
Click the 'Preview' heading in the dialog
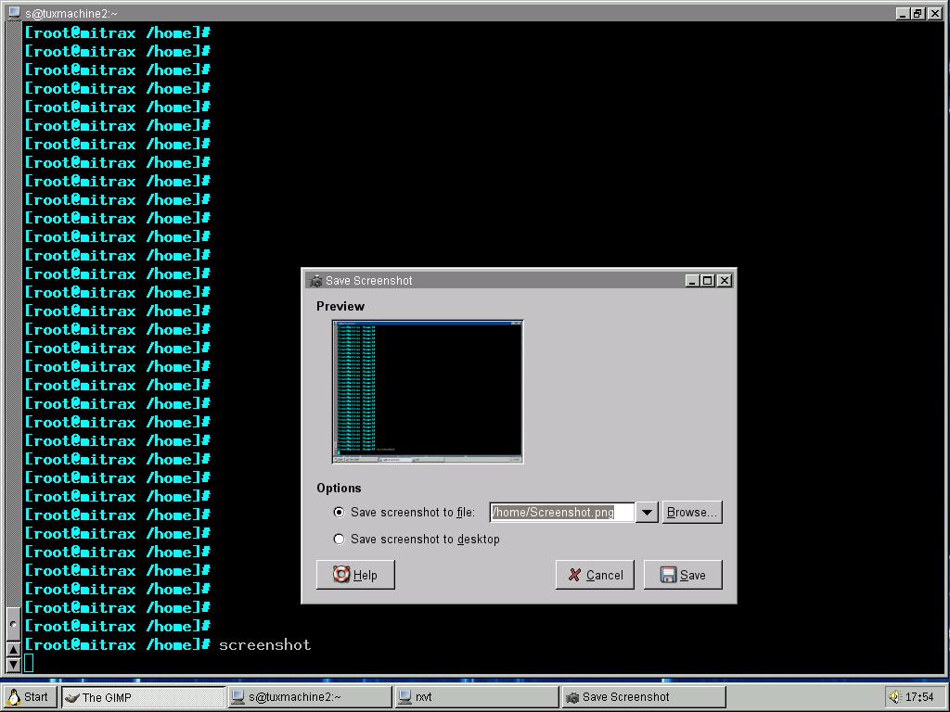click(340, 306)
